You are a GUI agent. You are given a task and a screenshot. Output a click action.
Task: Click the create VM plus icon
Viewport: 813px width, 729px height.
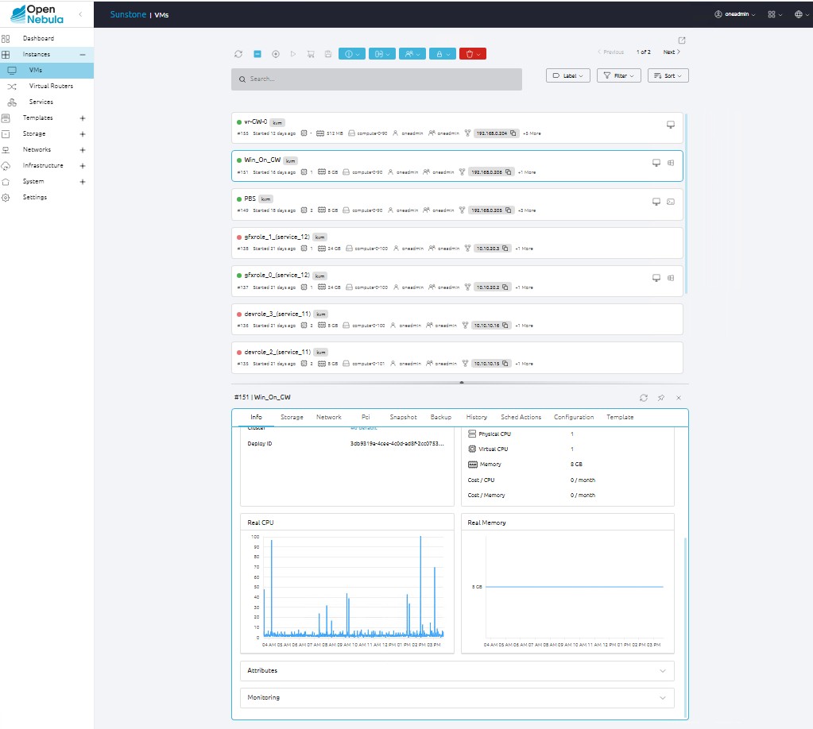[276, 54]
